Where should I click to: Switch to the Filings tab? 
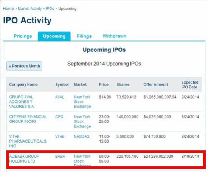pyautogui.click(x=84, y=36)
